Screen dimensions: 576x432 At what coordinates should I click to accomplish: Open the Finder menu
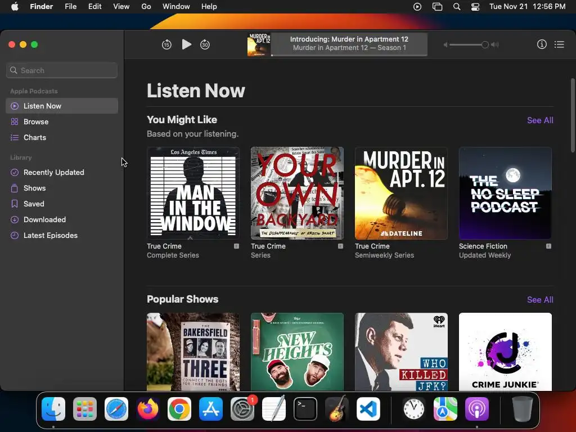tap(42, 7)
